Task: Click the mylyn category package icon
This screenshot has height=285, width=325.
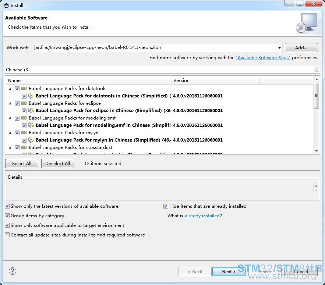Action: click(24, 133)
